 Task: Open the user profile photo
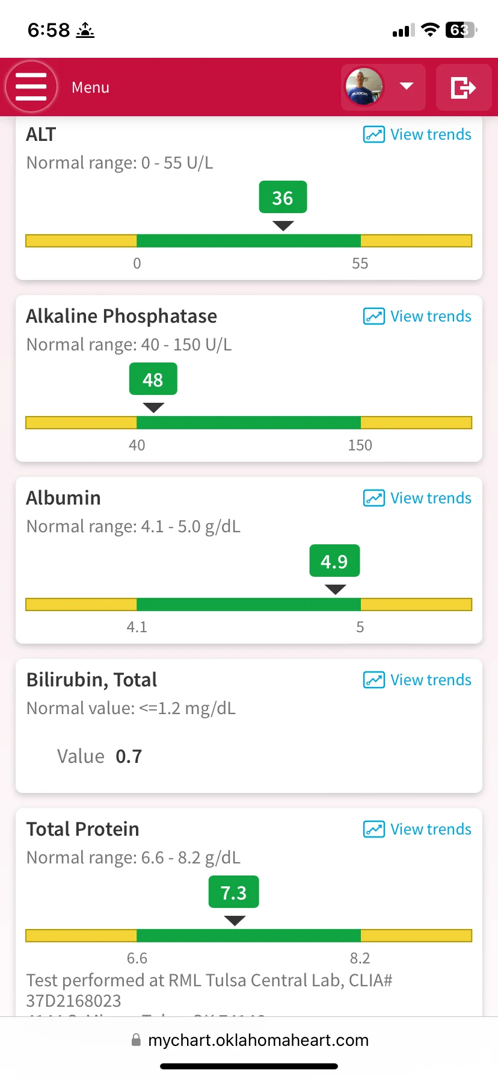tap(364, 87)
